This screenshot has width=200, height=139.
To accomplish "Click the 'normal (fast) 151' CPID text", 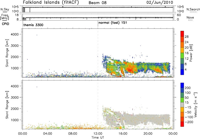I will 113,23.
